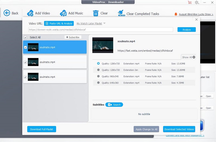Click the Clear Completed Tasks brush icon
The width and height of the screenshot is (216, 142).
121,13
